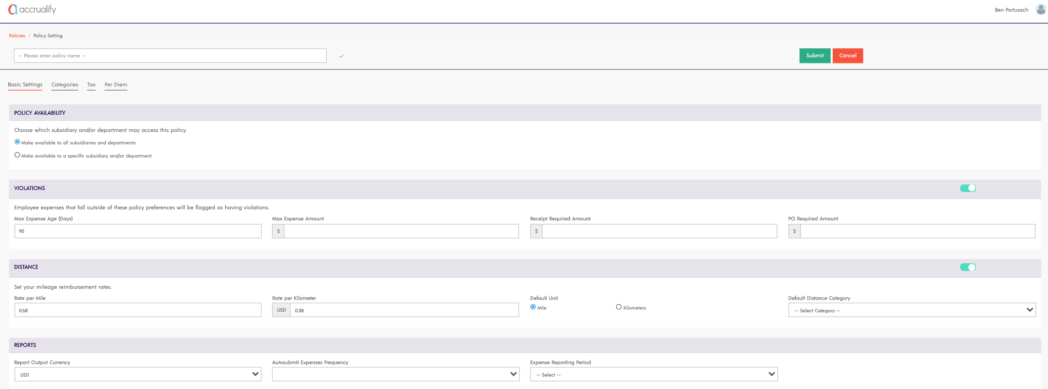Click the green checkmark beside policy name
Screen dimensions: 1048x389
coord(341,56)
